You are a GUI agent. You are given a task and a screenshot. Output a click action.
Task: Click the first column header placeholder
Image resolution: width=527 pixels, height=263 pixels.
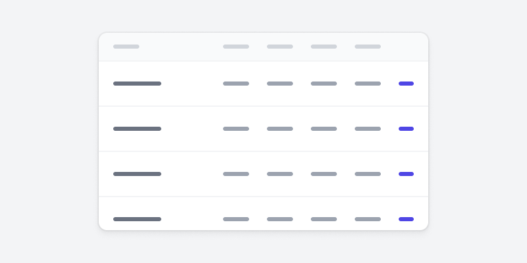126,47
